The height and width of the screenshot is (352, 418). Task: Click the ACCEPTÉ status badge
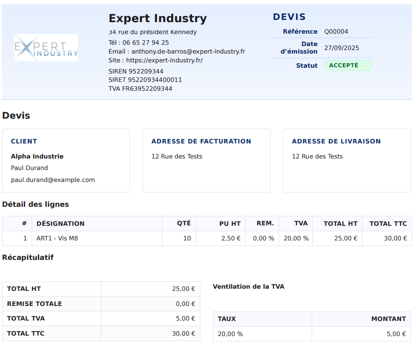[348, 66]
